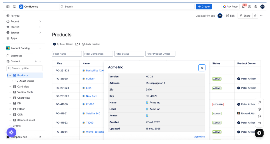Collapse the Products tree item chevron
Viewport: 270px width, 144px height.
tap(10, 75)
